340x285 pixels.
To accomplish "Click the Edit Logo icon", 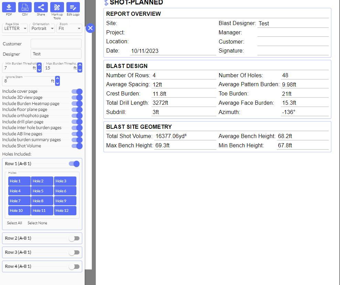I will [x=73, y=7].
